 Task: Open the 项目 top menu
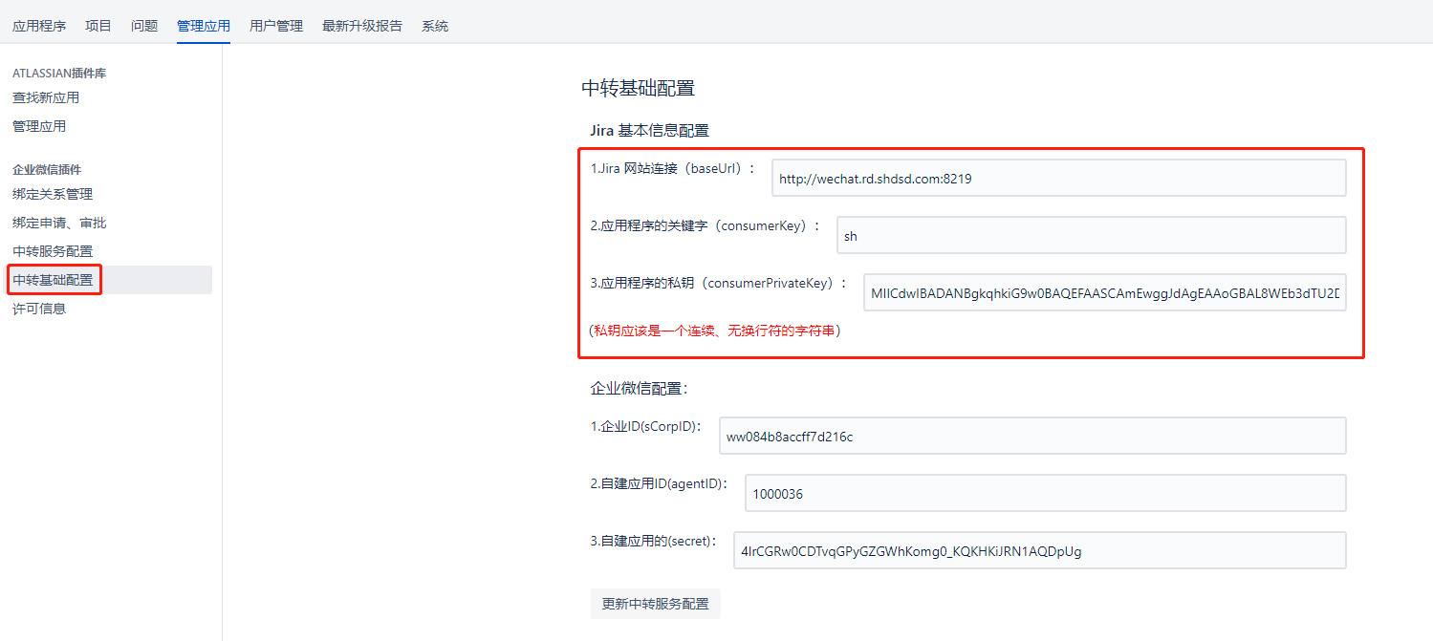(98, 26)
